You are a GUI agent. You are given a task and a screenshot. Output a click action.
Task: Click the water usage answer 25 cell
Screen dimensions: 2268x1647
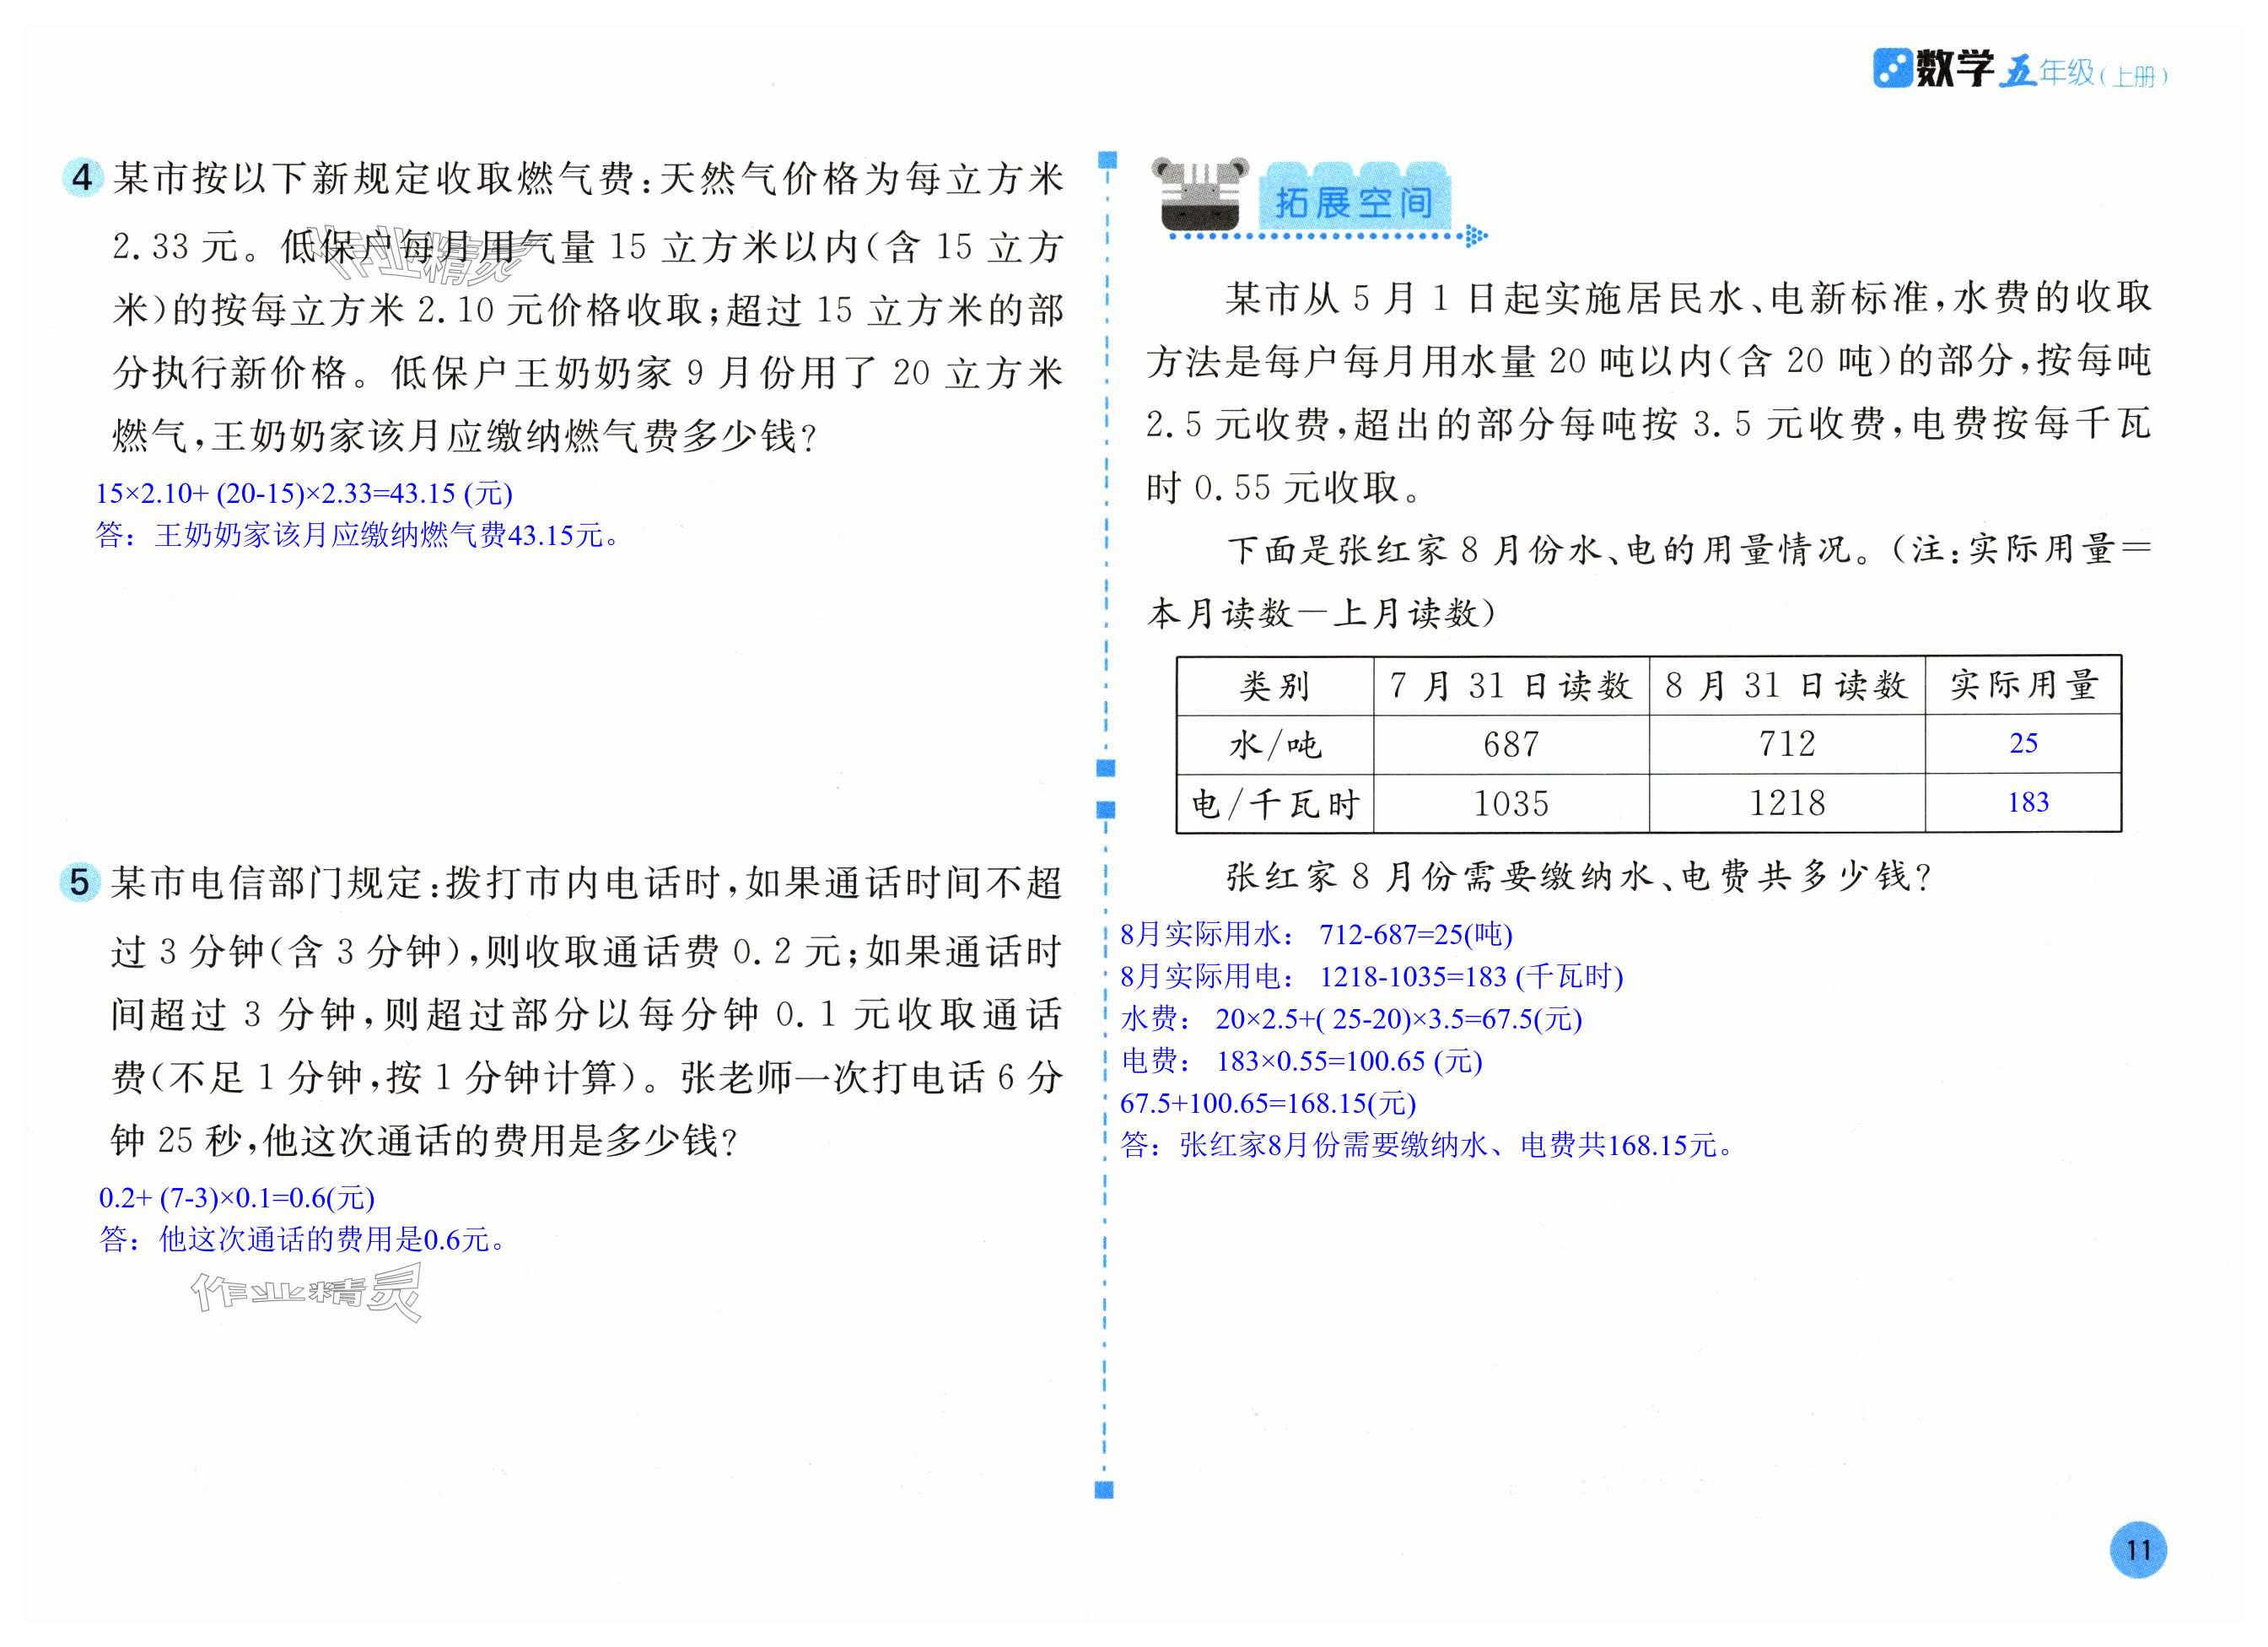(2023, 743)
